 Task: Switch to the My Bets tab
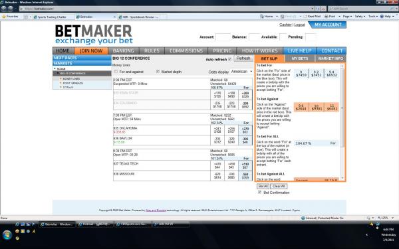click(299, 58)
